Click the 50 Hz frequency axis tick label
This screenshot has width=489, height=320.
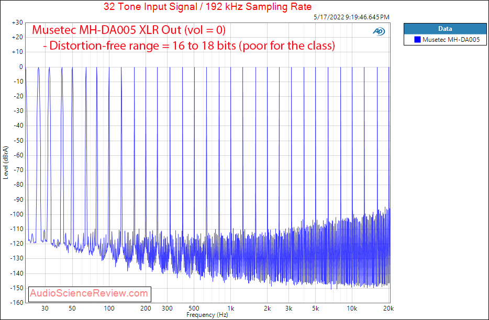click(72, 308)
